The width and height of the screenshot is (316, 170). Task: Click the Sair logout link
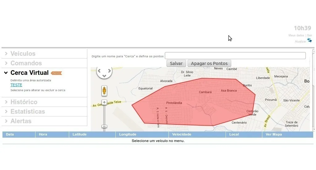click(x=310, y=35)
